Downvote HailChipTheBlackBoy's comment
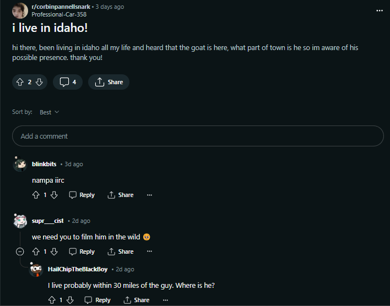Screen dimensions: 390x306 (70, 300)
